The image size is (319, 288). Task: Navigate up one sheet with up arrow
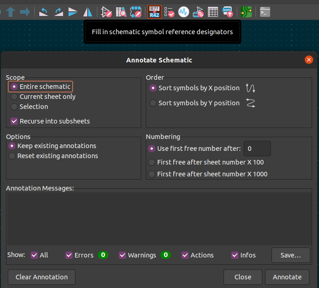11,12
